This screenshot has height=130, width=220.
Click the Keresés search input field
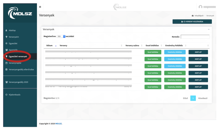tap(195, 37)
